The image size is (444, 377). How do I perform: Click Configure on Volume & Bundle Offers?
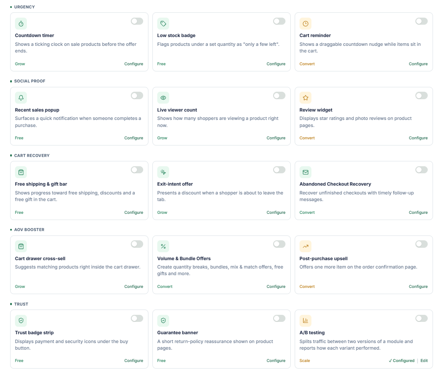tap(276, 287)
